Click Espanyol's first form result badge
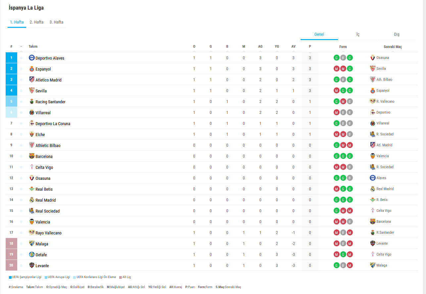Screen dimensions: 426x294 336,69
